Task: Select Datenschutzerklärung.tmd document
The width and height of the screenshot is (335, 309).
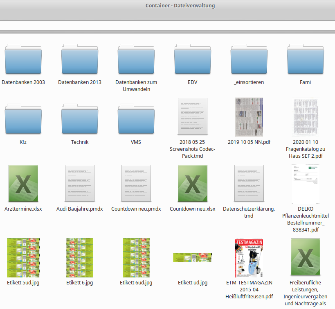Action: click(249, 184)
